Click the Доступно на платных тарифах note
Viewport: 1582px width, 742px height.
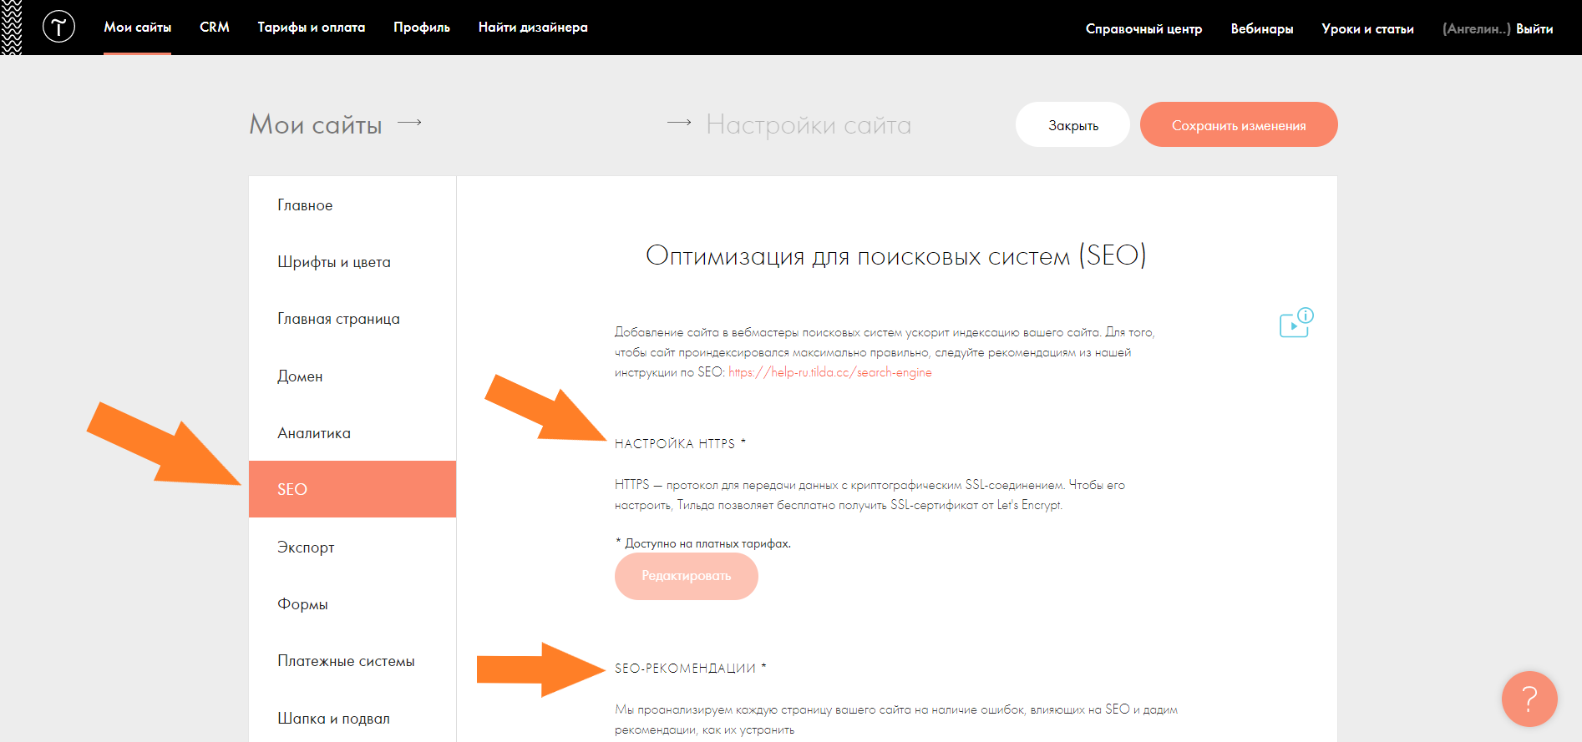click(x=703, y=543)
